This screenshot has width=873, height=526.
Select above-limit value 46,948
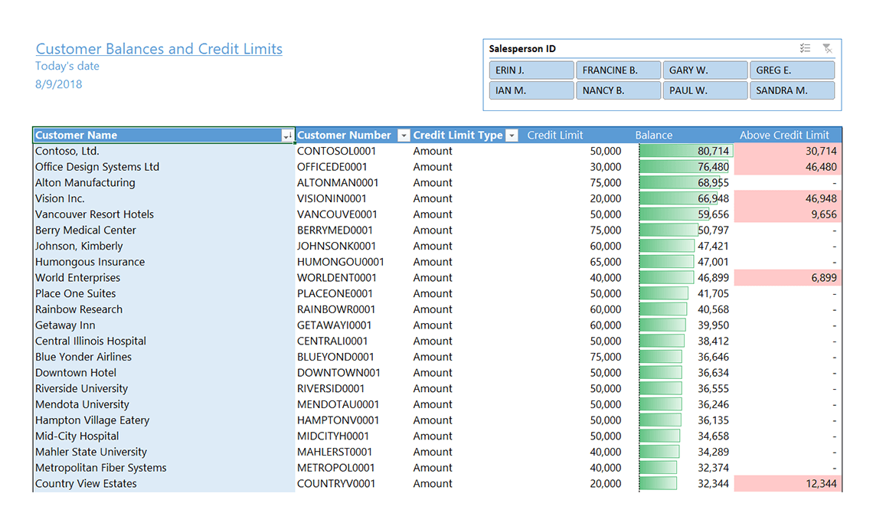coord(821,199)
